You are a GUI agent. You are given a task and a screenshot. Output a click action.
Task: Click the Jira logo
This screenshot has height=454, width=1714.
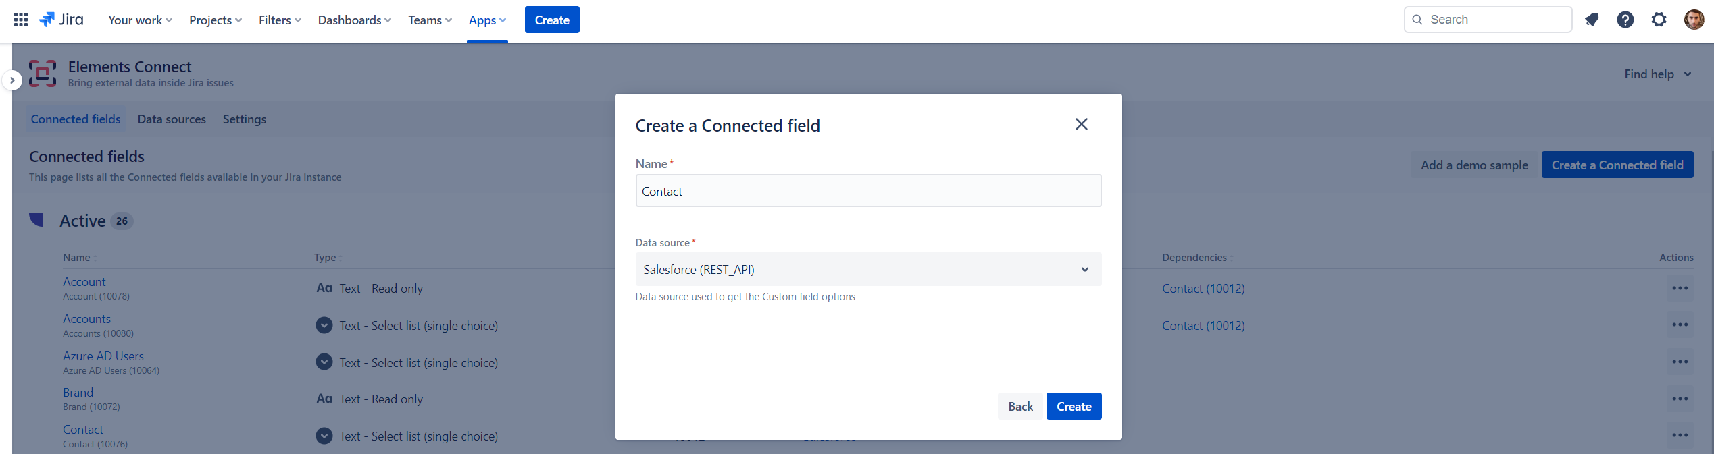coord(61,20)
